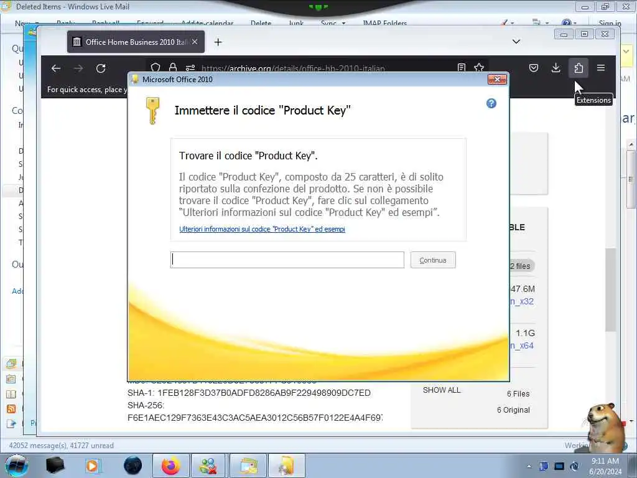Open Newsgroups icon in Live Mail sidebar
Screen dimensions: 637x478
tap(11, 424)
